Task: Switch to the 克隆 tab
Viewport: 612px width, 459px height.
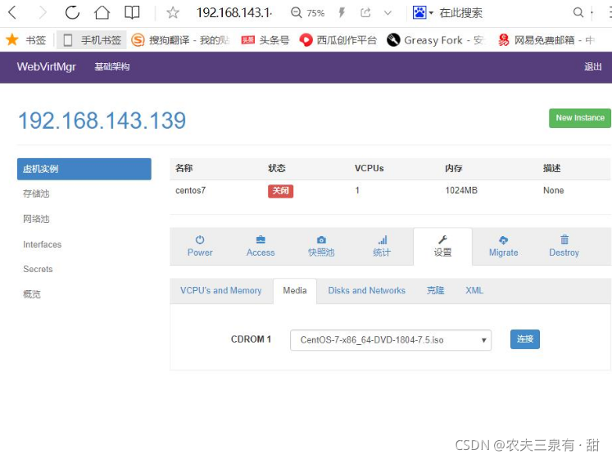Action: tap(435, 291)
